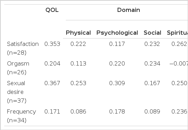Click Frequency QOL value 0.171
The image size is (188, 130).
pyautogui.click(x=52, y=111)
